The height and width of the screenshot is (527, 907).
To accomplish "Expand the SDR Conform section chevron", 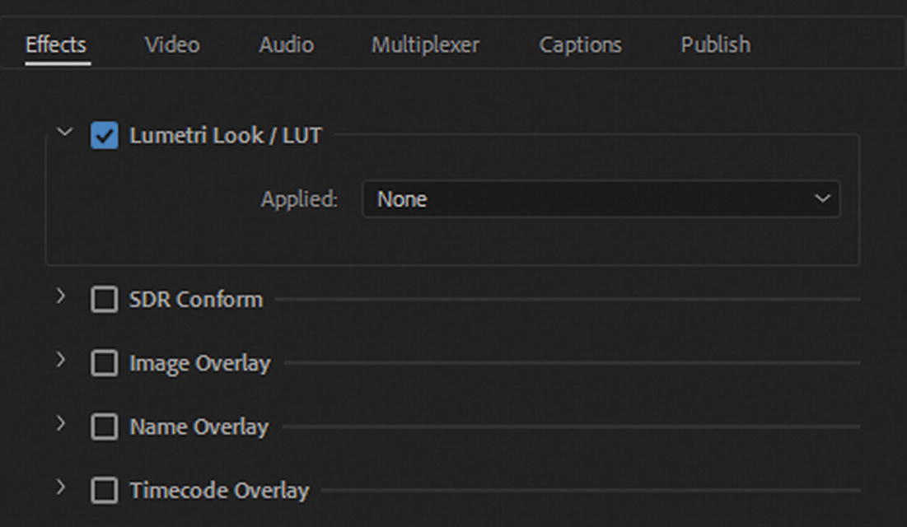I will pyautogui.click(x=61, y=296).
